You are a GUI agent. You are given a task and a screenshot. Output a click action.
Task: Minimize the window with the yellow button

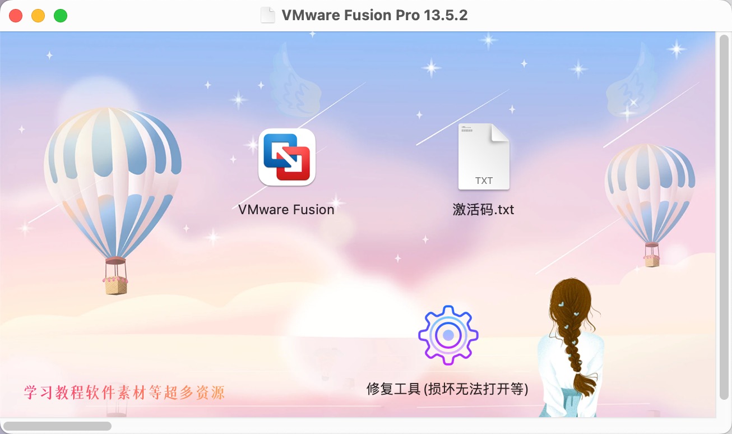[x=38, y=16]
